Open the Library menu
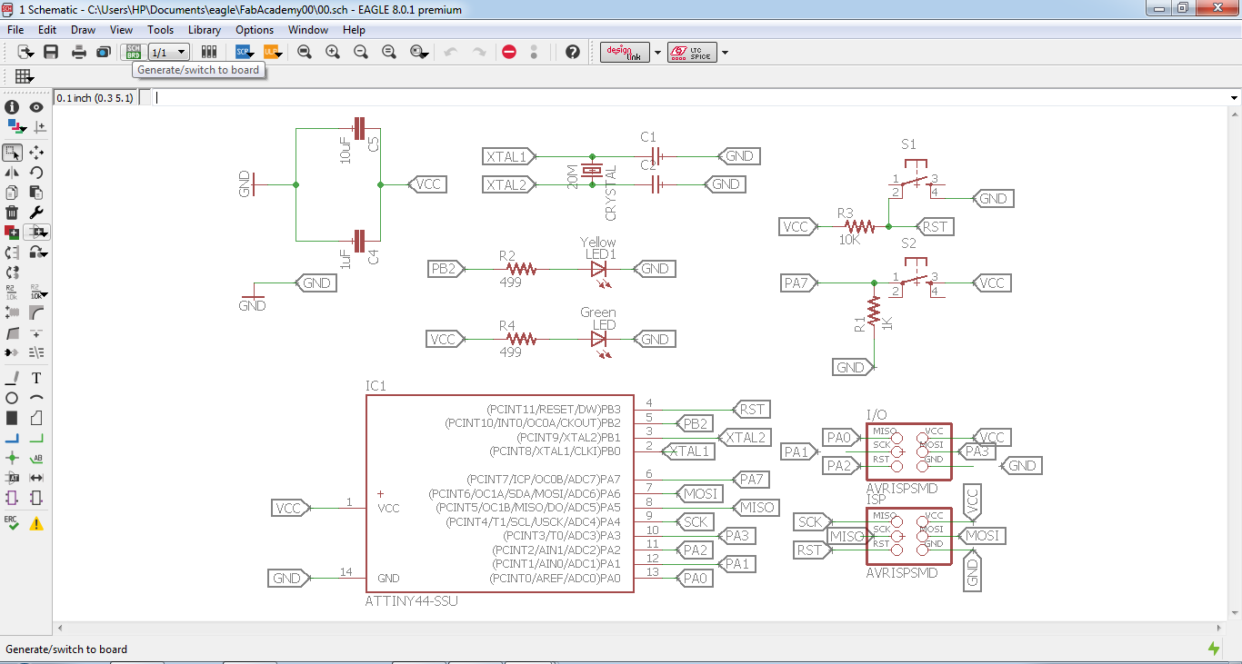This screenshot has width=1242, height=664. (x=205, y=30)
